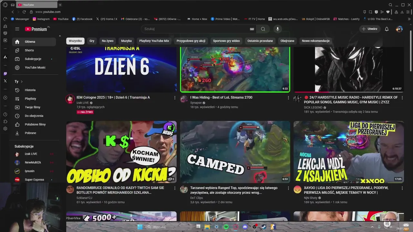Select the Muzyka filter chip
This screenshot has height=232, width=413.
coord(126,41)
